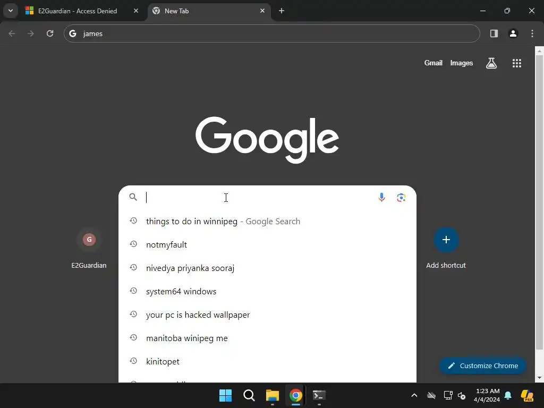Open Terminal from the taskbar
The width and height of the screenshot is (544, 408).
pos(319,395)
